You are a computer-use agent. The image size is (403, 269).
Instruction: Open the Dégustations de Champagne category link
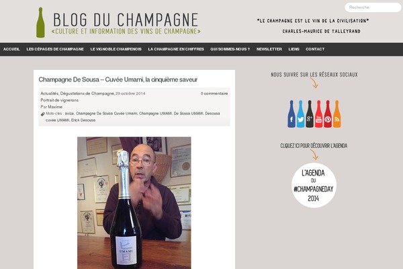point(87,93)
